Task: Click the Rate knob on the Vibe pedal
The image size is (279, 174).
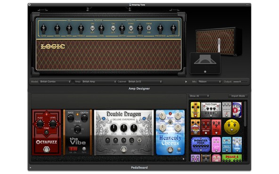Action: (x=71, y=118)
